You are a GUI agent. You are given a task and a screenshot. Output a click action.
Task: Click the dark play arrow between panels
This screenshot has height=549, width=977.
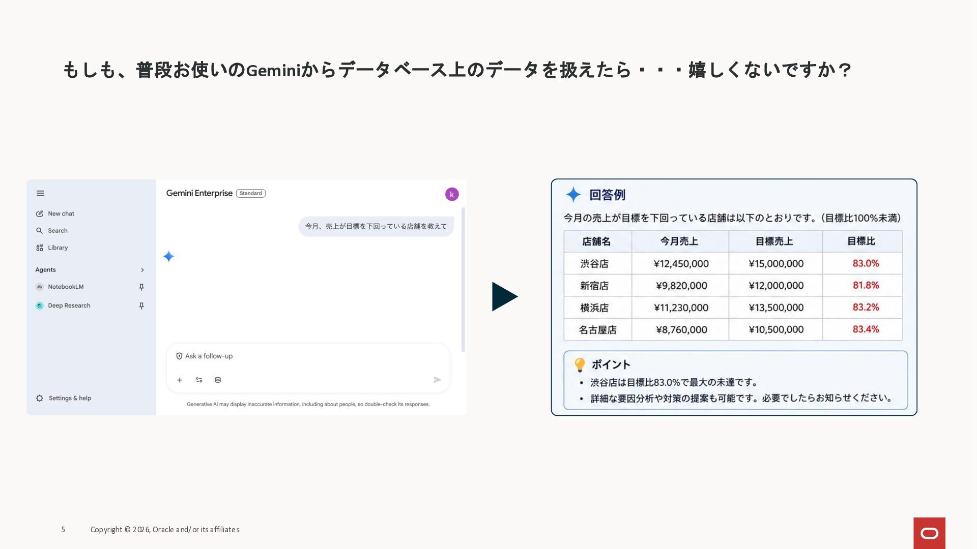[x=504, y=297]
